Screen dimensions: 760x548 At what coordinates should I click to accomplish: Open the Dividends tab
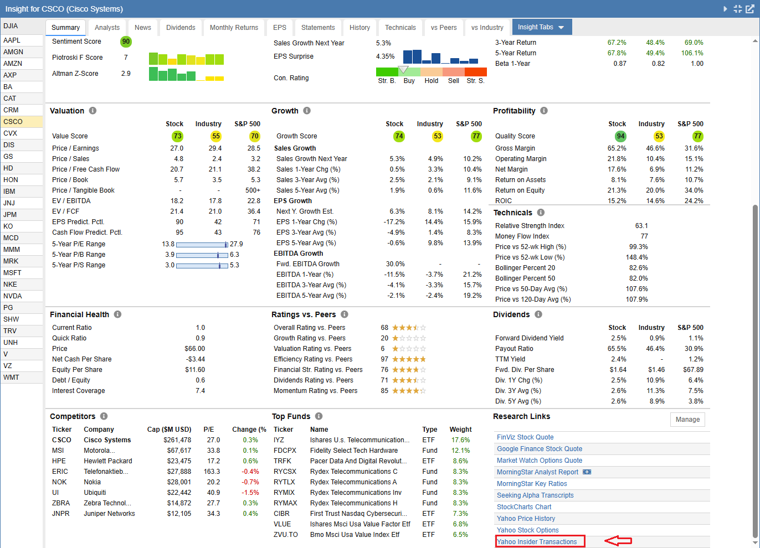[x=181, y=28]
